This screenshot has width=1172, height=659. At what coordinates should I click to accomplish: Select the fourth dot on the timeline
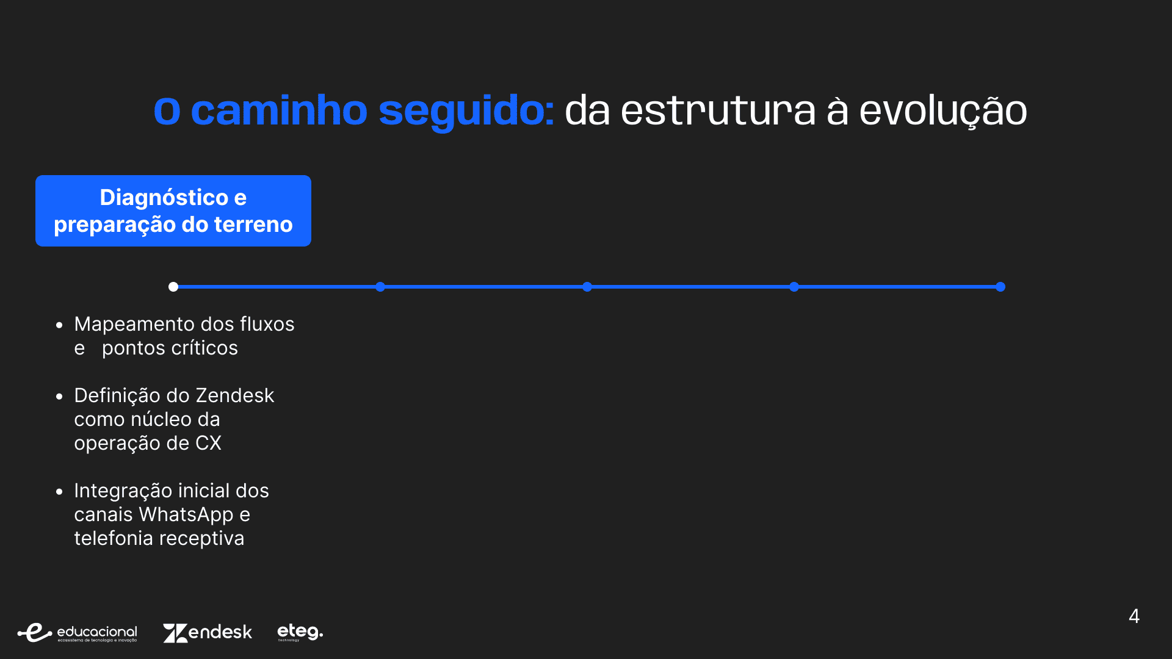(x=794, y=287)
